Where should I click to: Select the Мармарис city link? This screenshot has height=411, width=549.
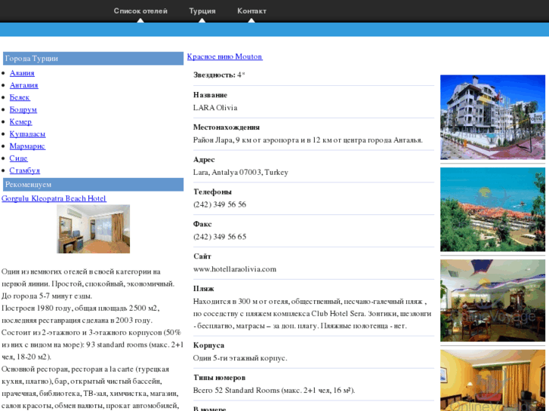pos(27,146)
